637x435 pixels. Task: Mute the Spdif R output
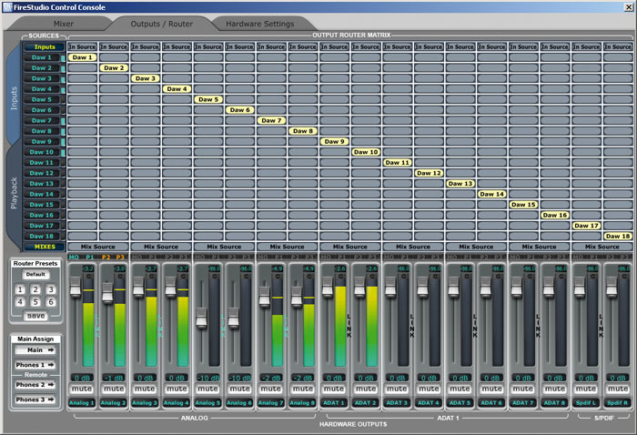pyautogui.click(x=618, y=389)
